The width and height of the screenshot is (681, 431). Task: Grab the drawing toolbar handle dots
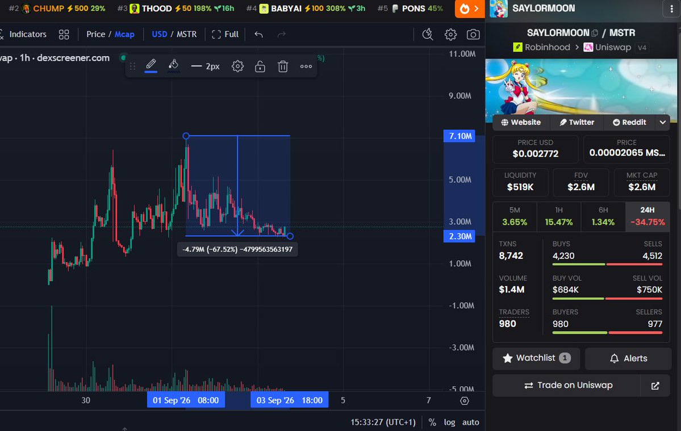coord(132,66)
